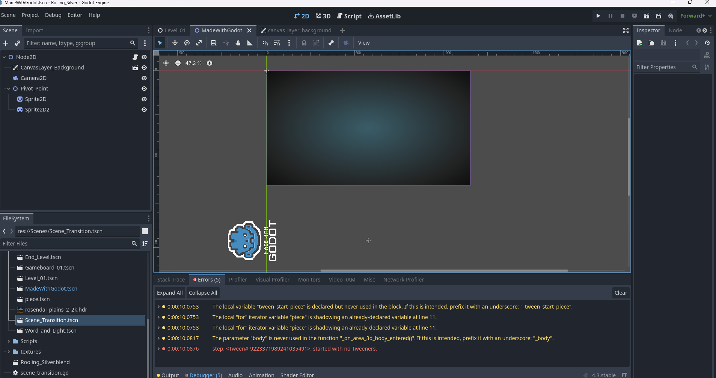
Task: Toggle Camera2D visibility eye
Action: 144,78
